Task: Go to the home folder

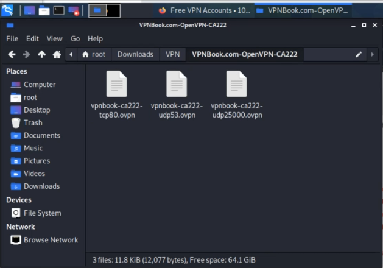Action: pyautogui.click(x=57, y=54)
